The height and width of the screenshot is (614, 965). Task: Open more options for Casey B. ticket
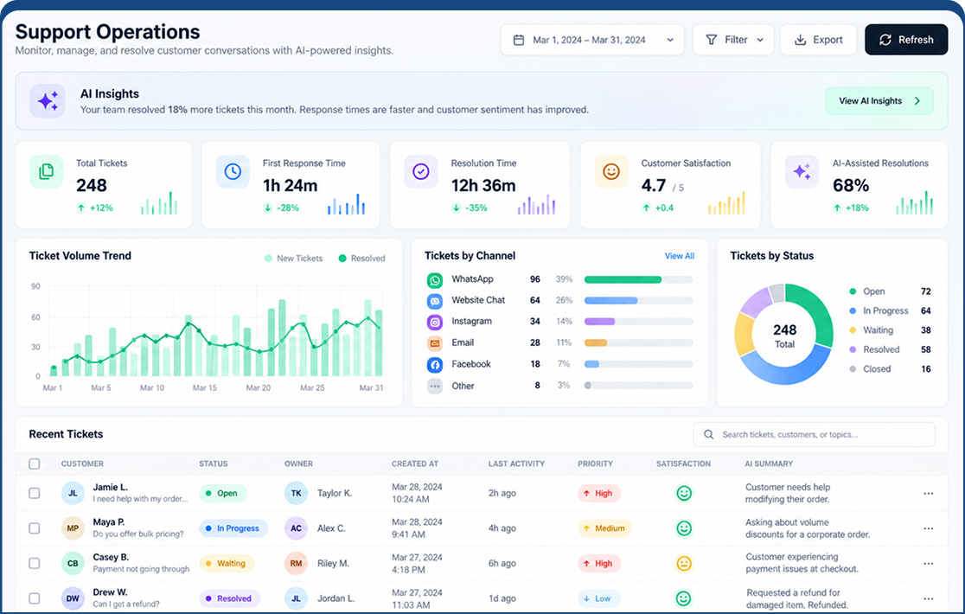point(929,564)
